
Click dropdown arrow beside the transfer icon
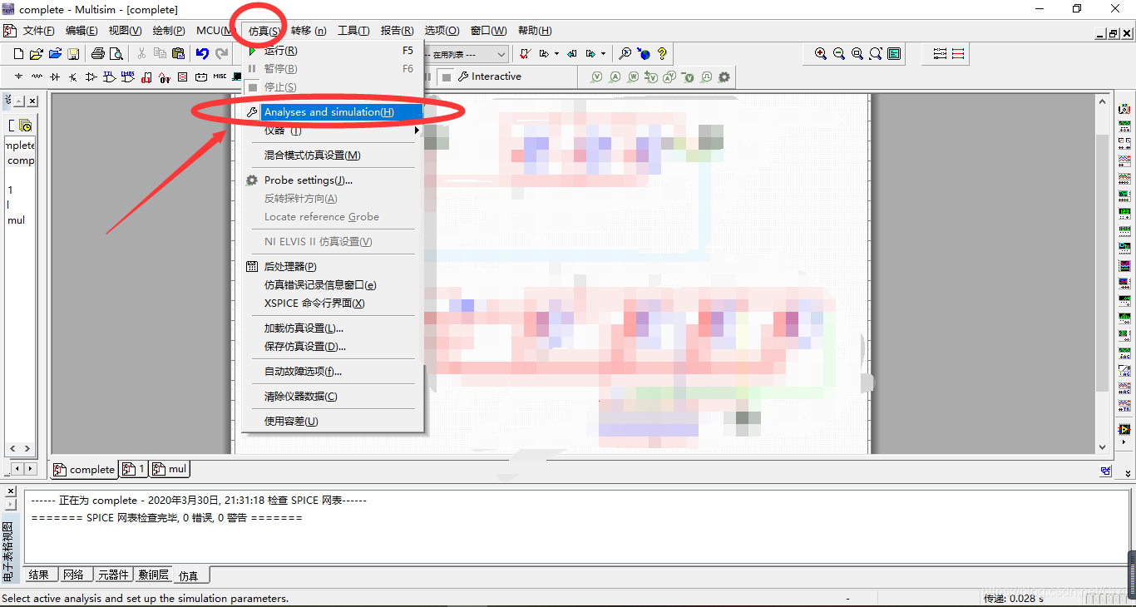(556, 54)
